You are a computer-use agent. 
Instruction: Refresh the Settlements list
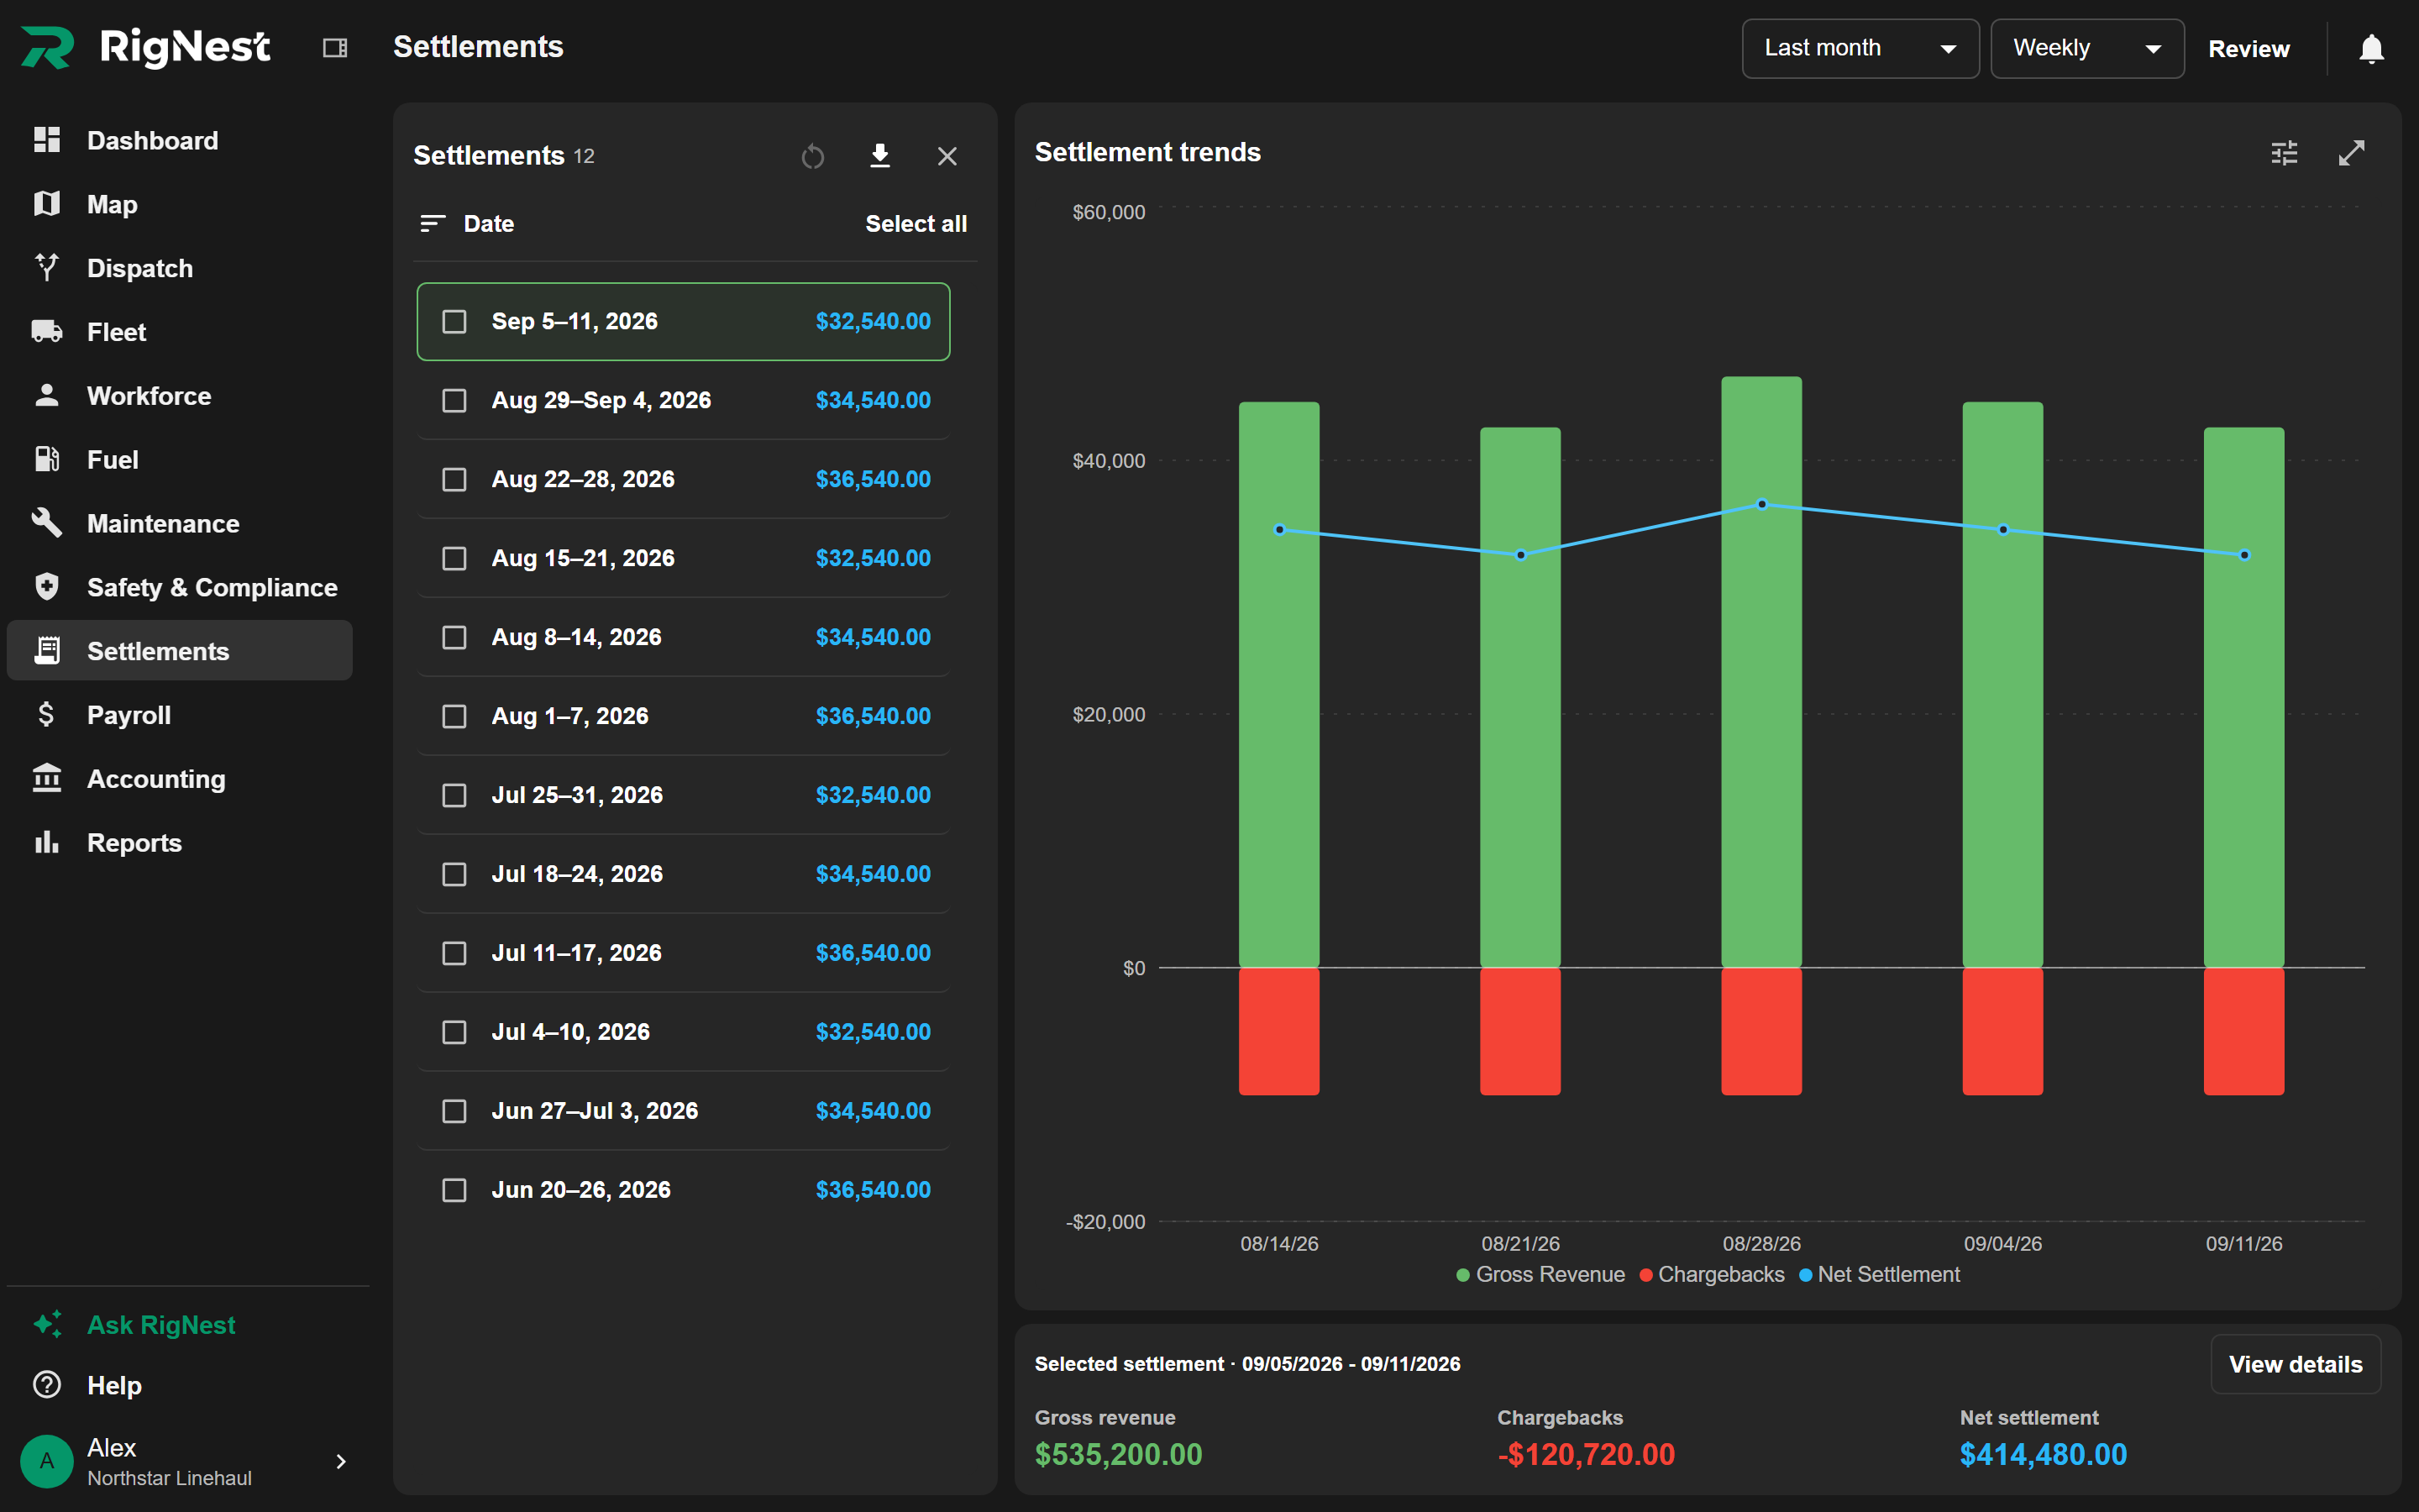coord(813,156)
